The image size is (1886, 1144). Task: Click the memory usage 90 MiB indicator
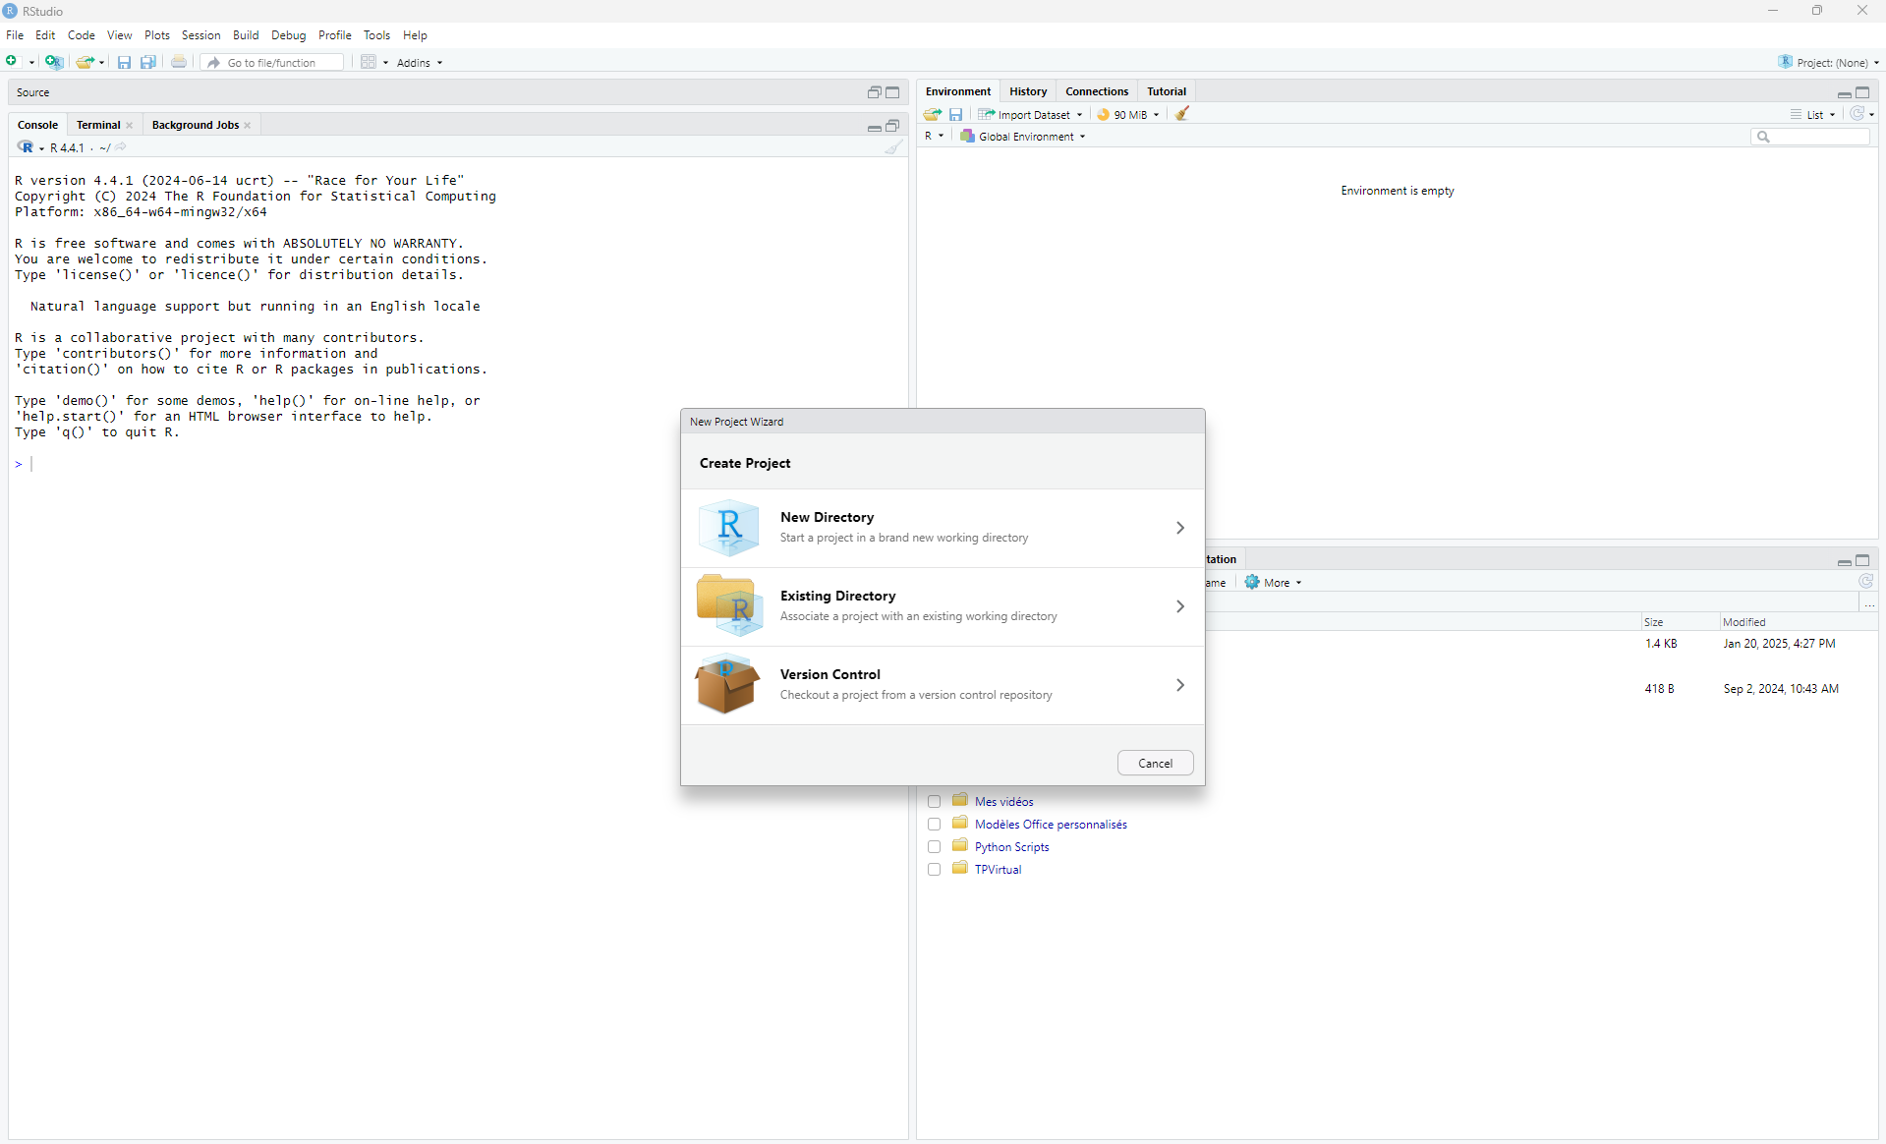[1128, 114]
